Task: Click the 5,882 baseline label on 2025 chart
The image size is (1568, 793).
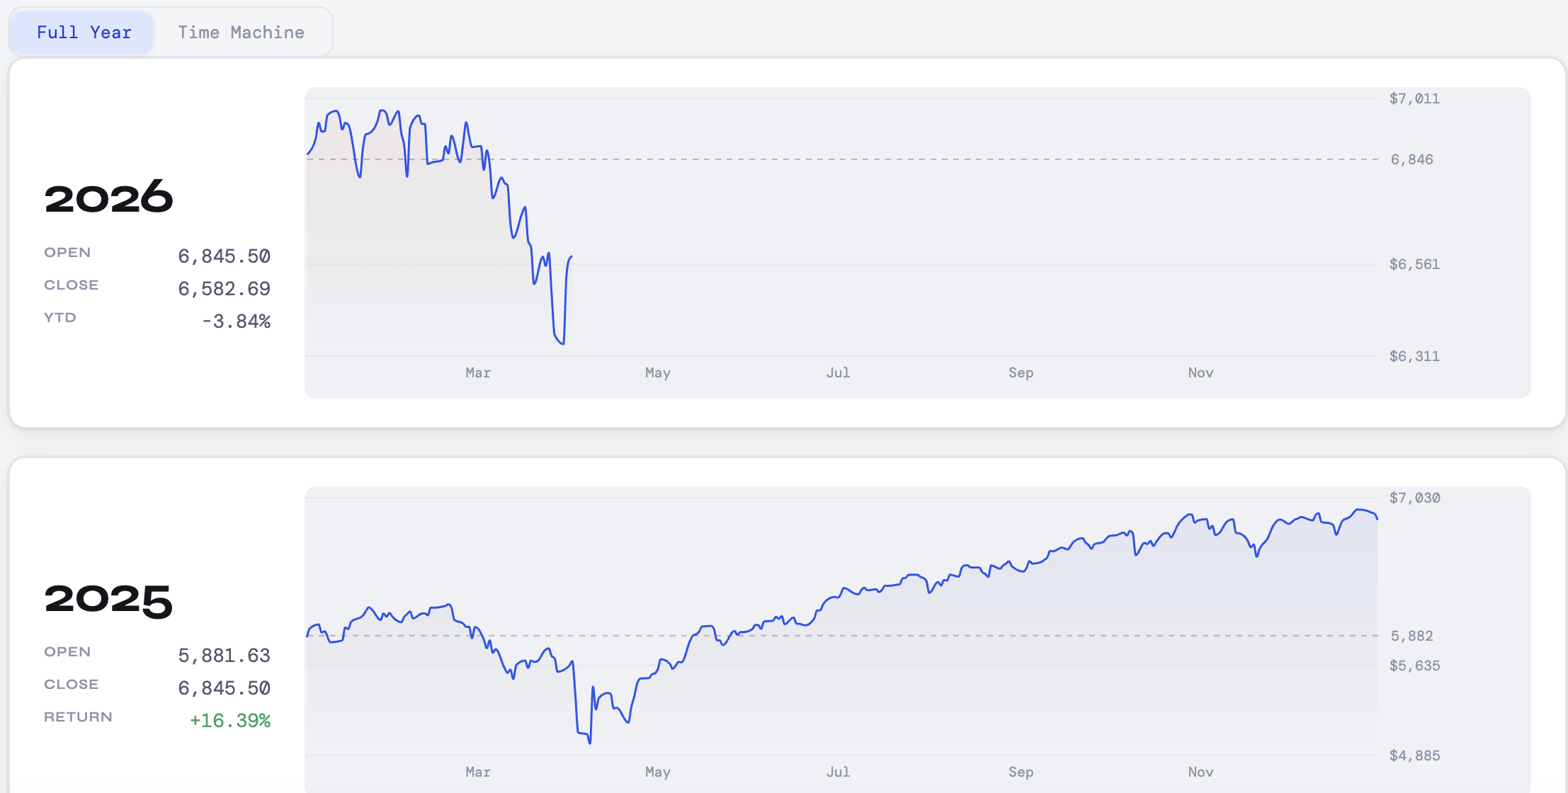Action: click(1411, 636)
